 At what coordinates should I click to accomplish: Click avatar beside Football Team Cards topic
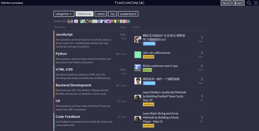pos(138,98)
